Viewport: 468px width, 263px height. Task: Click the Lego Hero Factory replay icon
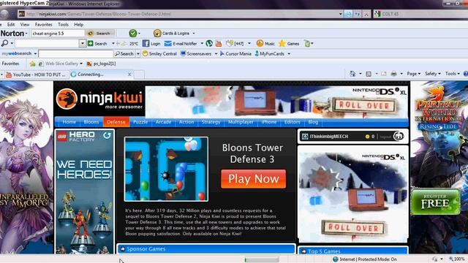click(x=107, y=136)
